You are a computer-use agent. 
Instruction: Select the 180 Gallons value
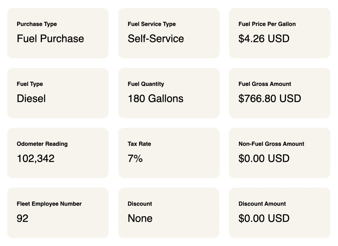pos(155,98)
